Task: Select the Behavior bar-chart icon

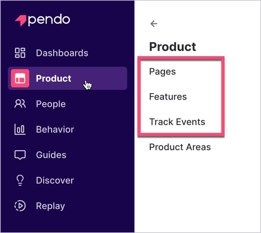Action: tap(20, 129)
